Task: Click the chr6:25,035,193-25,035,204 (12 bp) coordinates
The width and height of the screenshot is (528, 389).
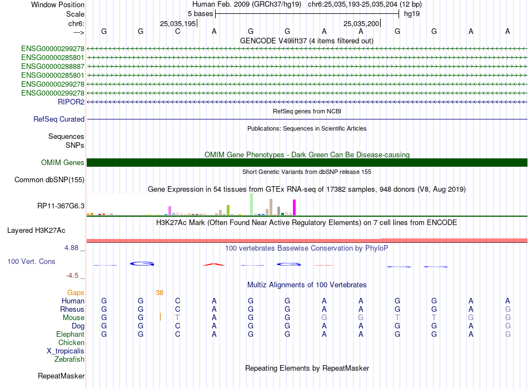Action: (x=365, y=4)
